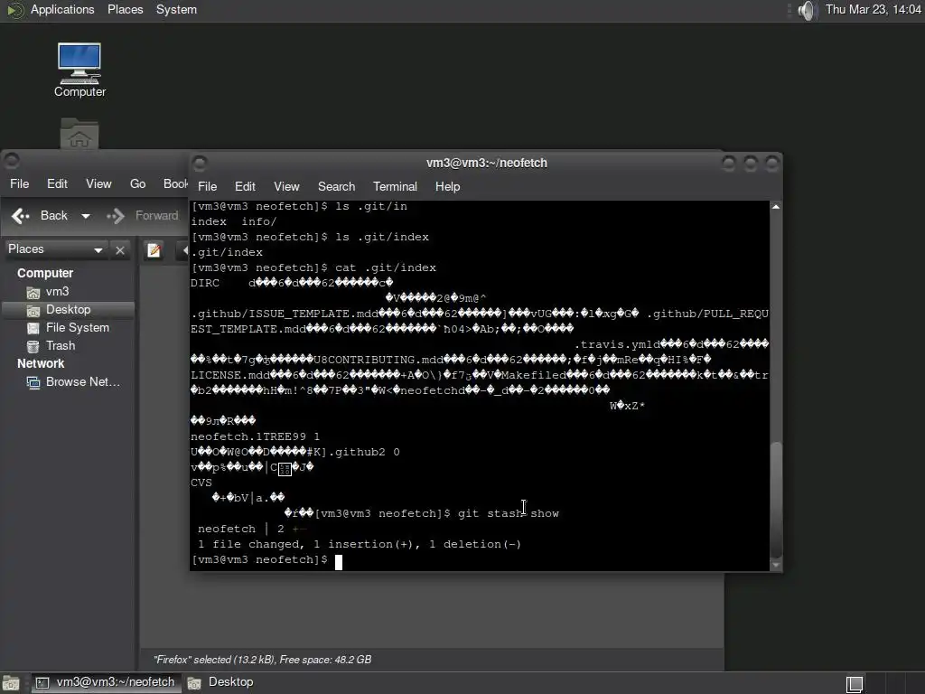The image size is (925, 694).
Task: Open Trash in Places sidebar
Action: click(51, 346)
